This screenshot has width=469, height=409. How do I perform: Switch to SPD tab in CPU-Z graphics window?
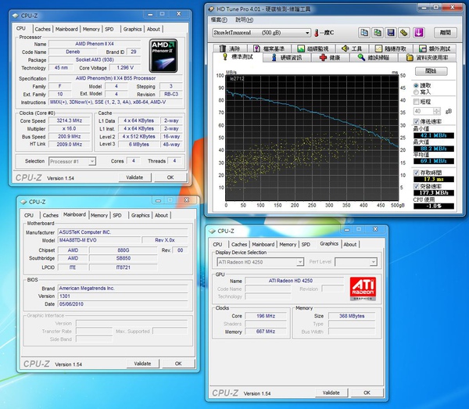[306, 244]
